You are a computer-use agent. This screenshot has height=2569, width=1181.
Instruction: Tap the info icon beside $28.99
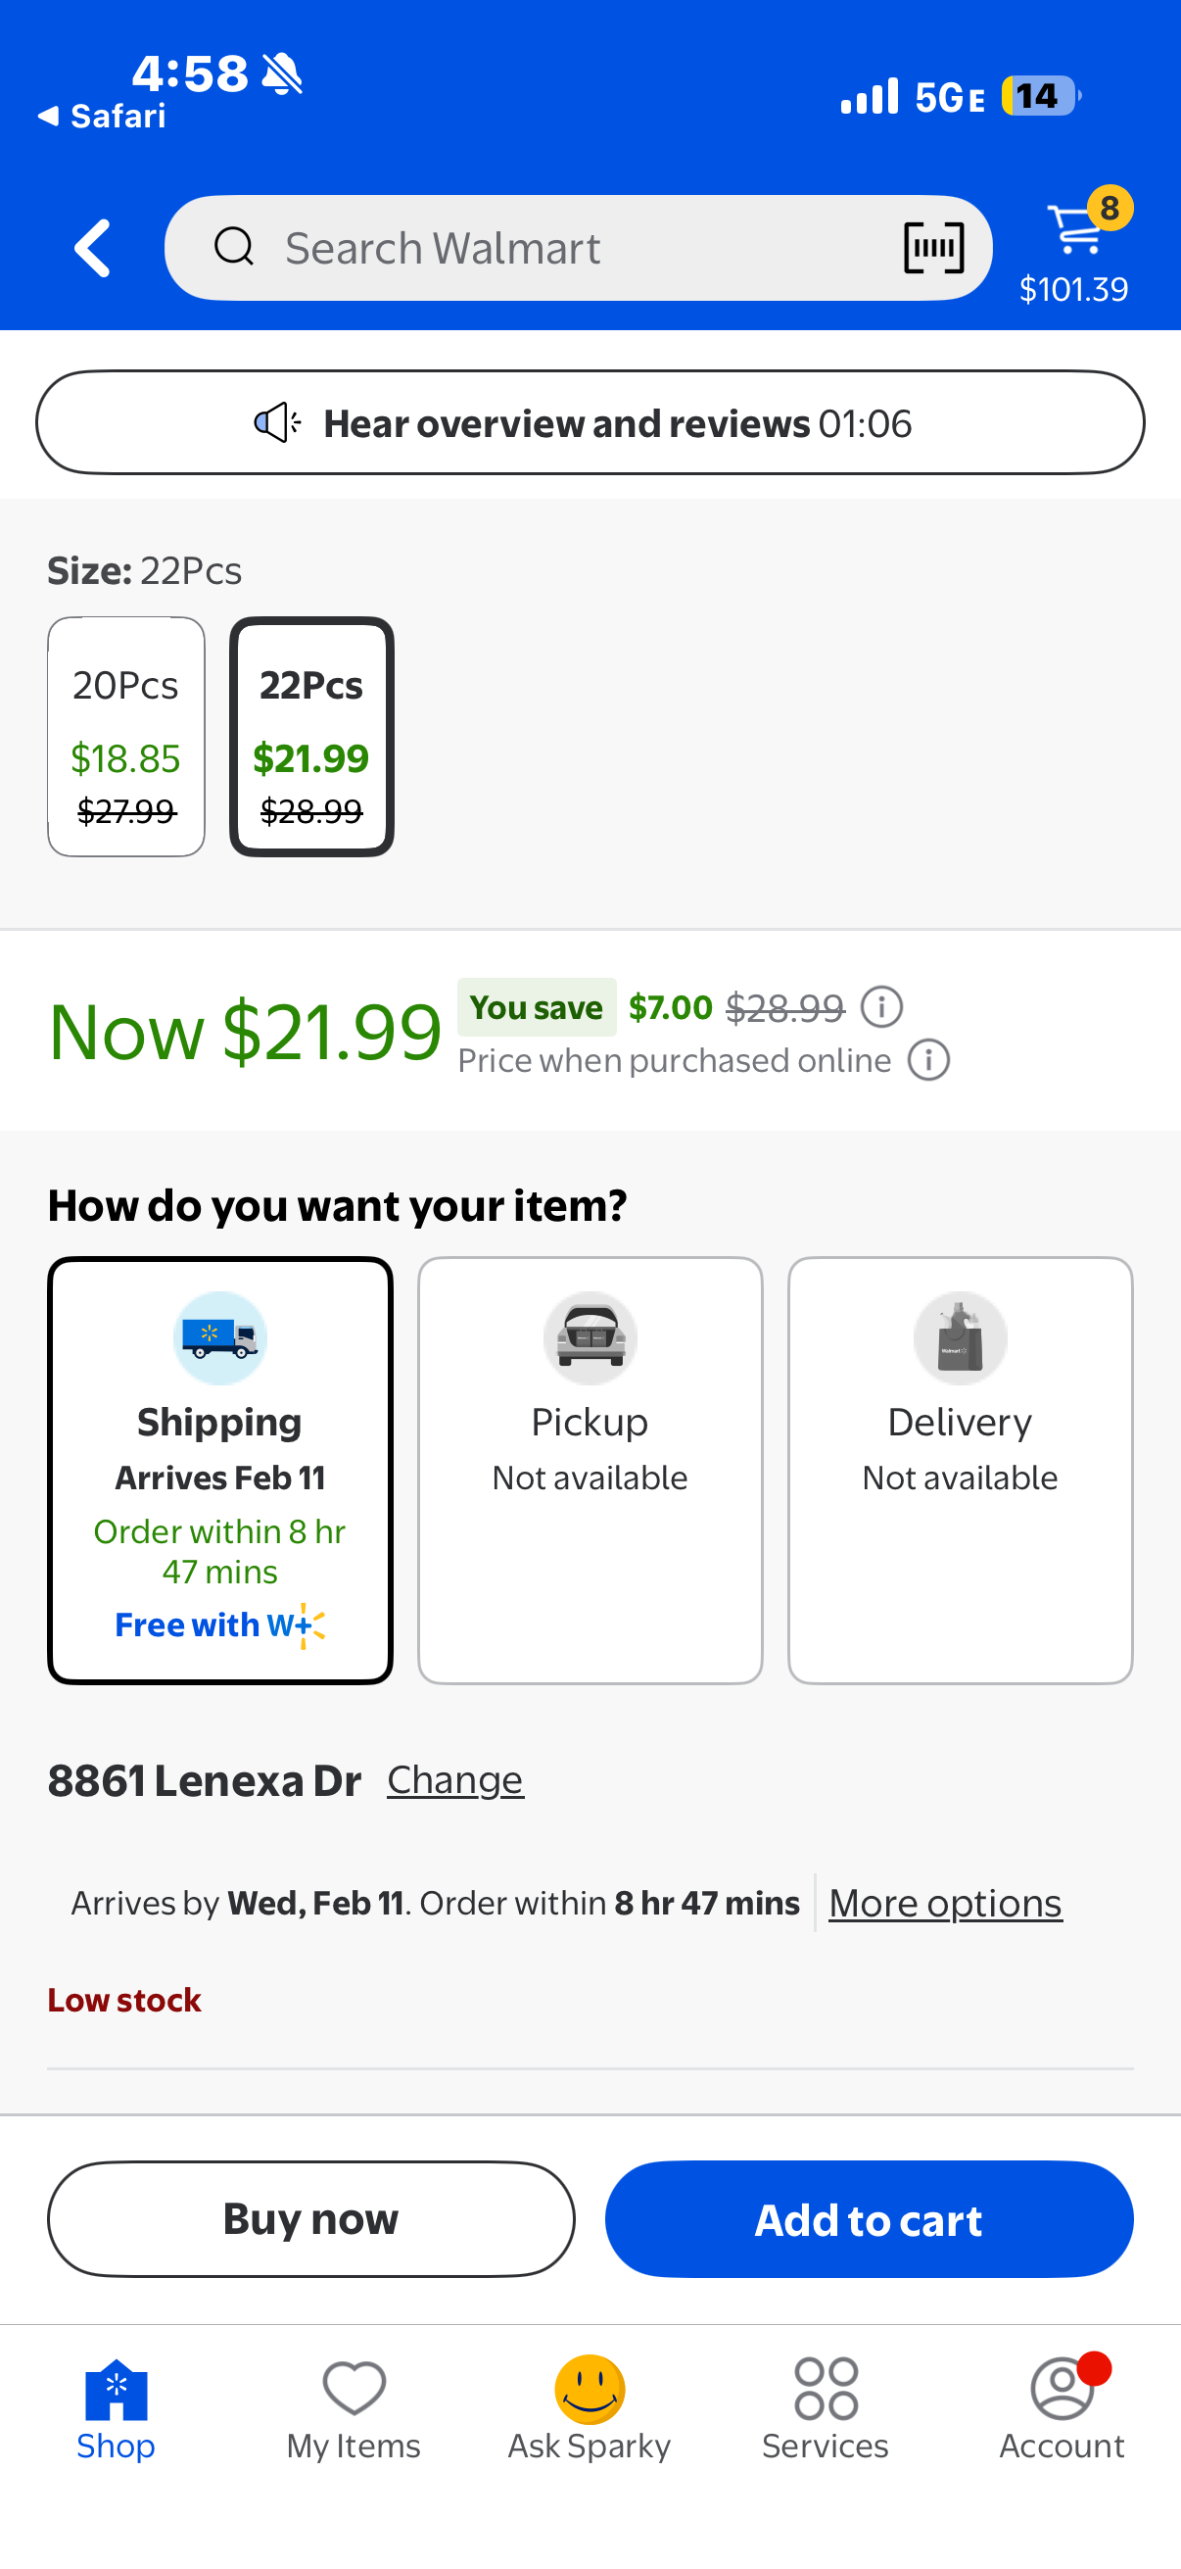(882, 1006)
